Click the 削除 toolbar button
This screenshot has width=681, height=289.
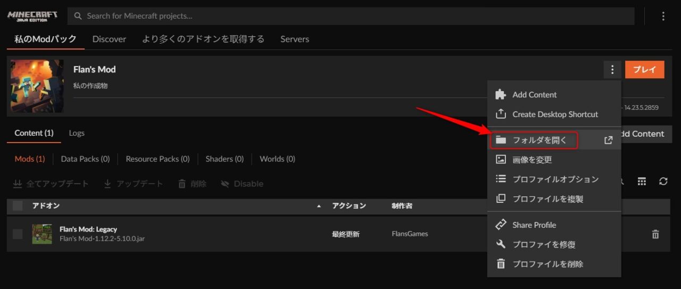(x=192, y=184)
